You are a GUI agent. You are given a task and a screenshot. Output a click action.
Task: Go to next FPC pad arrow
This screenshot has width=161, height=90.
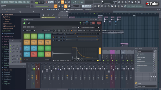point(33,30)
